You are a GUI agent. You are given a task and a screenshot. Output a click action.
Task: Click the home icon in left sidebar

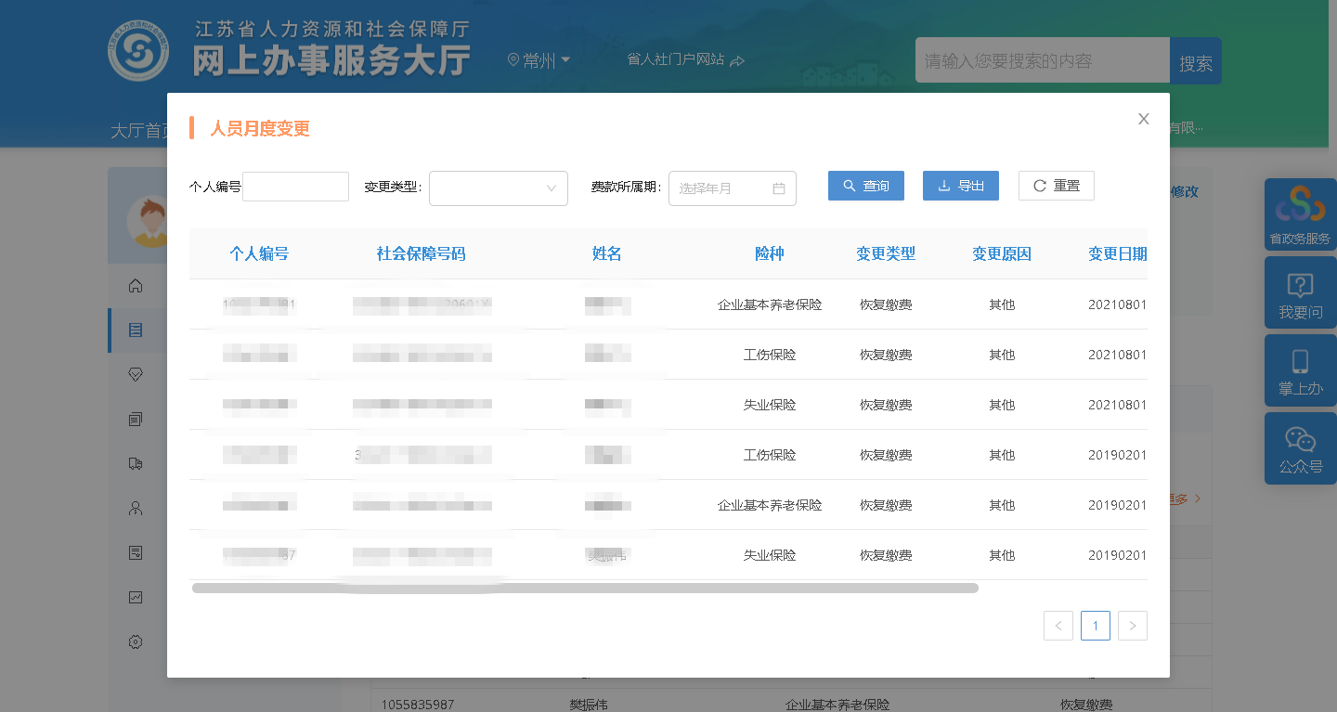pyautogui.click(x=136, y=286)
